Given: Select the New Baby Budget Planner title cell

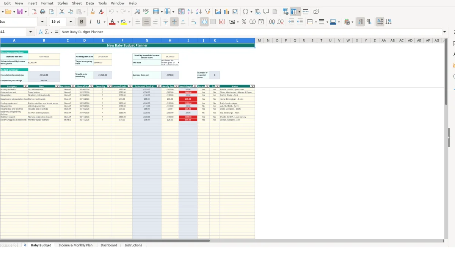Looking at the screenshot, I should (127, 45).
